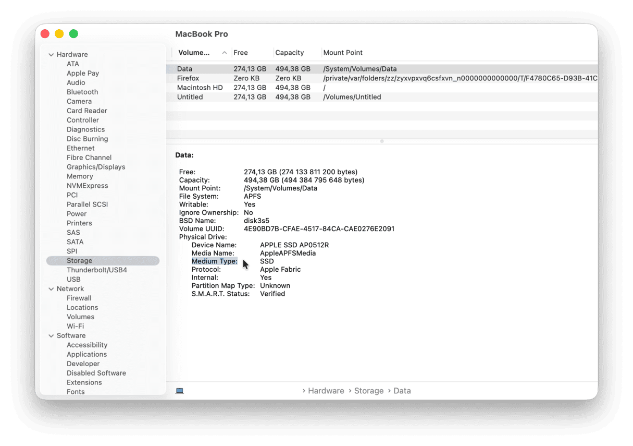
Task: Open Parallel SCSI item
Action: pyautogui.click(x=88, y=205)
